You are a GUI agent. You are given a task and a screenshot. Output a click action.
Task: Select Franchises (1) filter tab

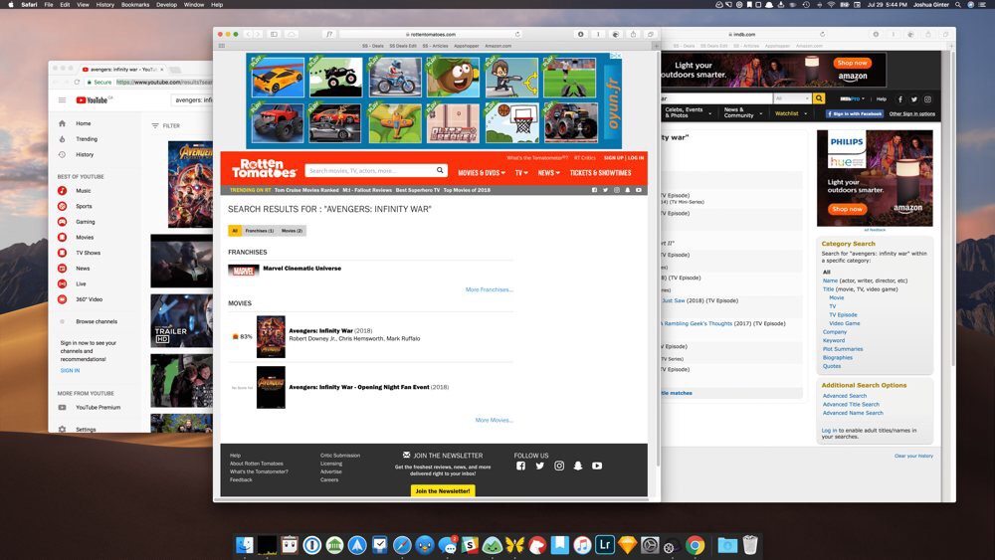260,231
